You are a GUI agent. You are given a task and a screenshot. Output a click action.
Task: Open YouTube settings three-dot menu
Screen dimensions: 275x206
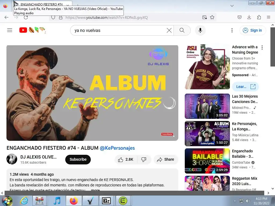click(232, 30)
